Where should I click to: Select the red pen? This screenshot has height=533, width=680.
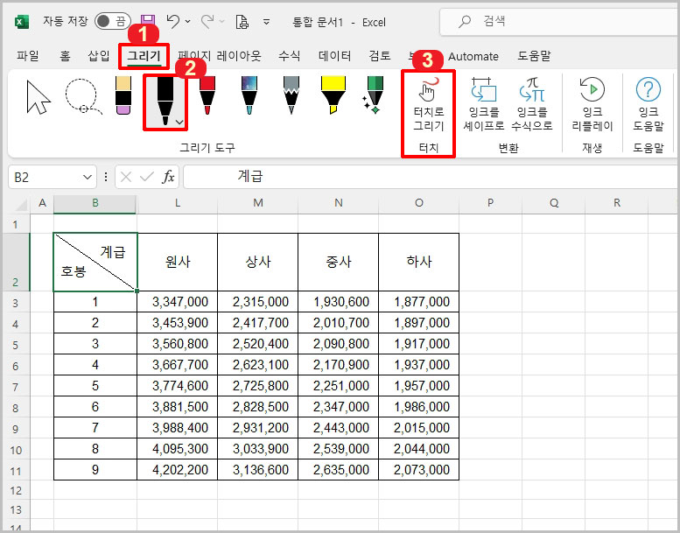pos(207,96)
